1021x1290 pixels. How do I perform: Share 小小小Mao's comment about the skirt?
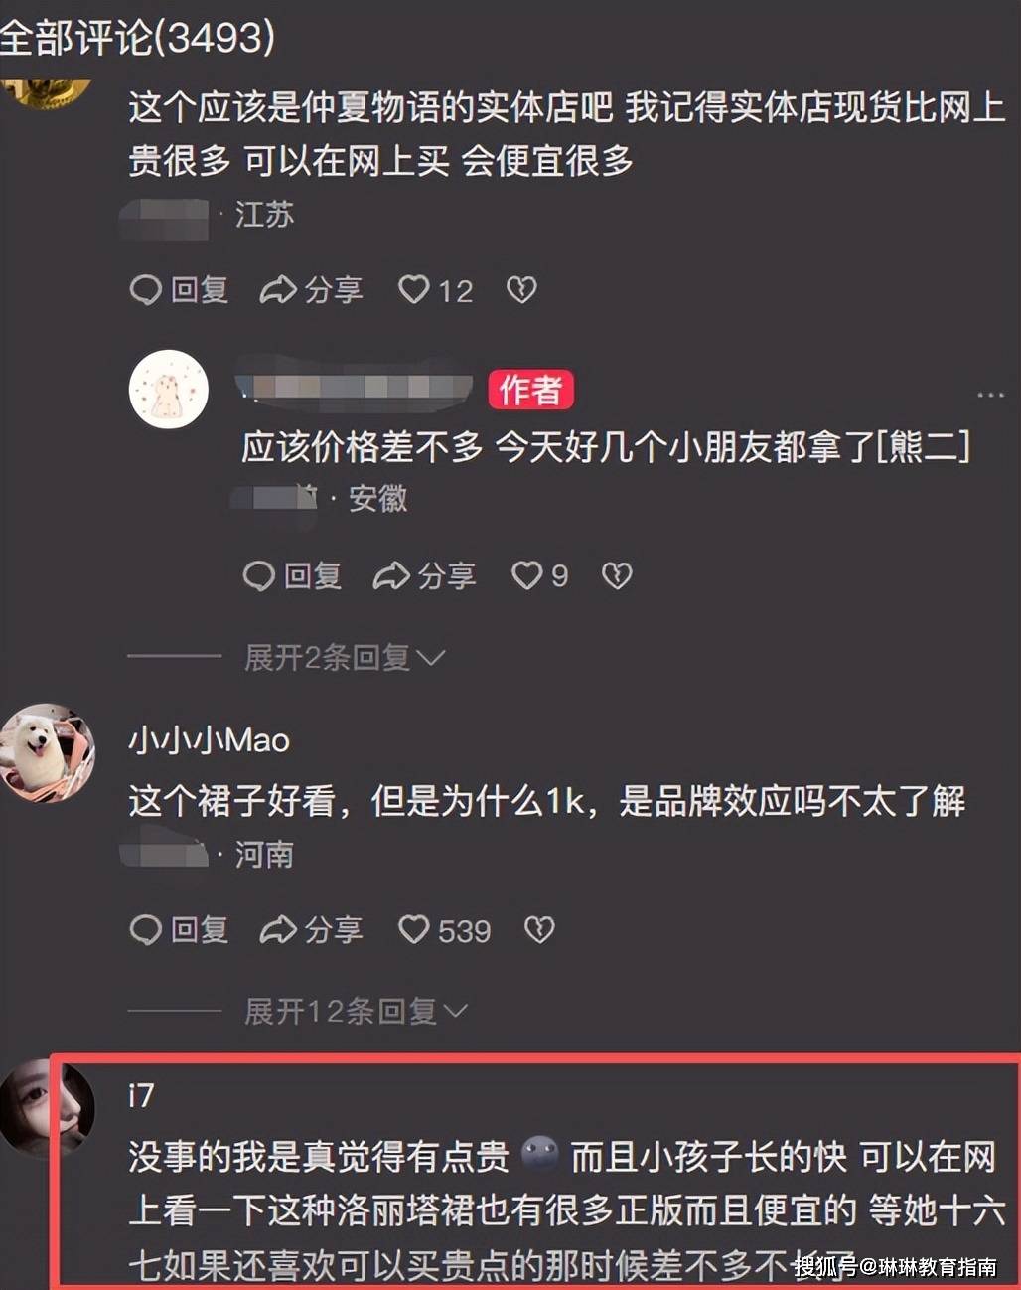coord(311,930)
